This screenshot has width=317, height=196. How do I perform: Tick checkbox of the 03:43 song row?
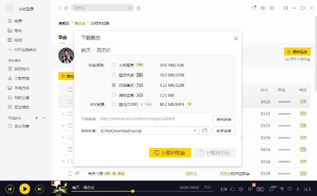tap(70, 114)
